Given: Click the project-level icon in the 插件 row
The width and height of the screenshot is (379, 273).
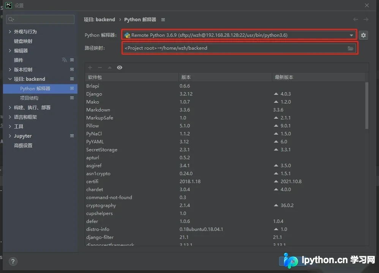Looking at the screenshot, I should pyautogui.click(x=72, y=60).
